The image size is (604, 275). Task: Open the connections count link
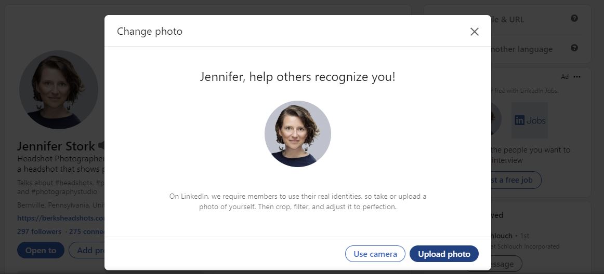pos(87,231)
